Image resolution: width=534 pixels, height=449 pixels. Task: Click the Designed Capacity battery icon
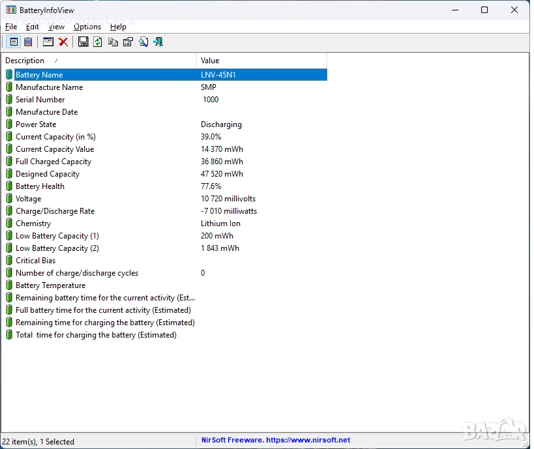(x=9, y=174)
